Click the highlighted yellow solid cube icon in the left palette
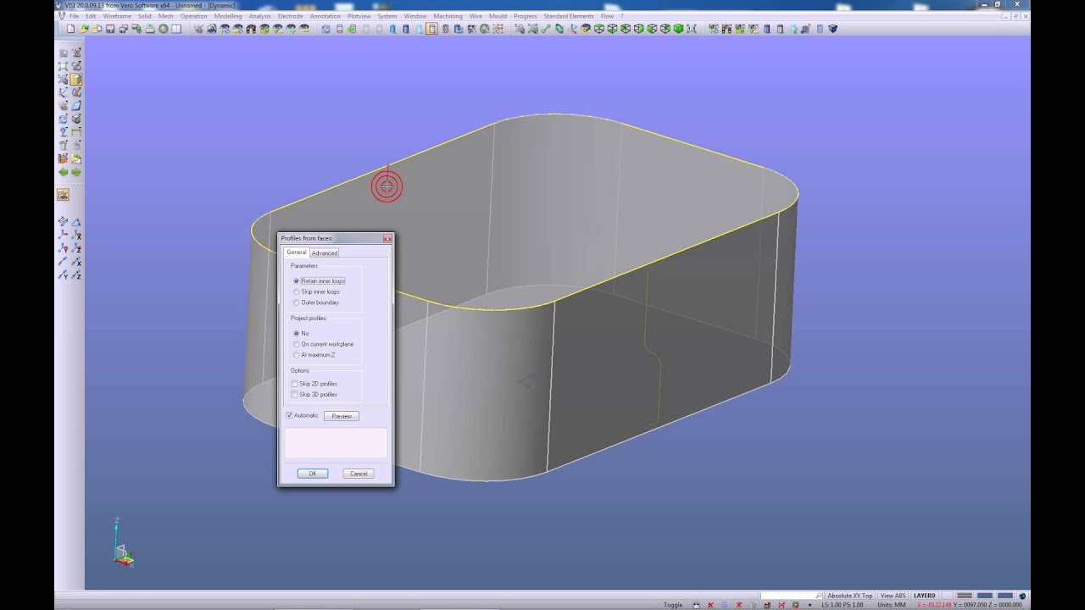 click(x=76, y=79)
